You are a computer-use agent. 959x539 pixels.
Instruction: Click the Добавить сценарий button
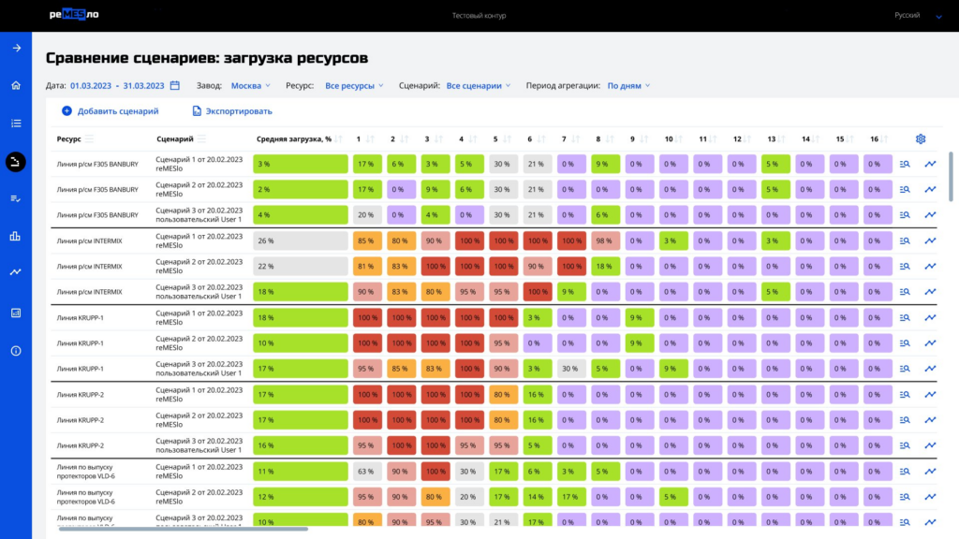tap(110, 111)
